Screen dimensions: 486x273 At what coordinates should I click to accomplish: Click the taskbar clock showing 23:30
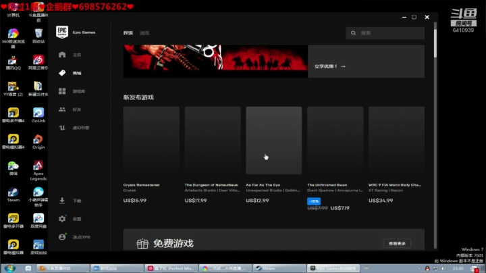pos(458,269)
